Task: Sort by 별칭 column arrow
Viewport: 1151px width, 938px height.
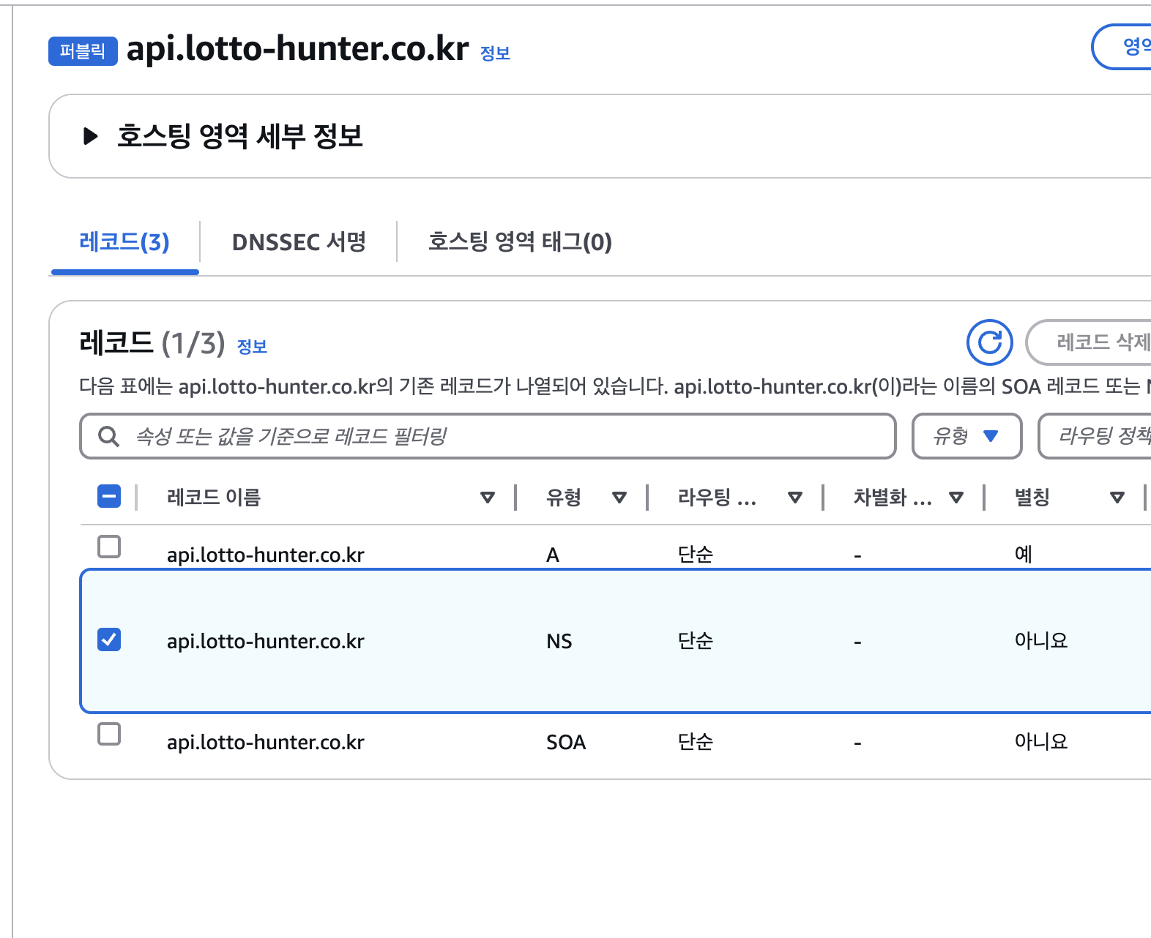Action: point(1117,498)
